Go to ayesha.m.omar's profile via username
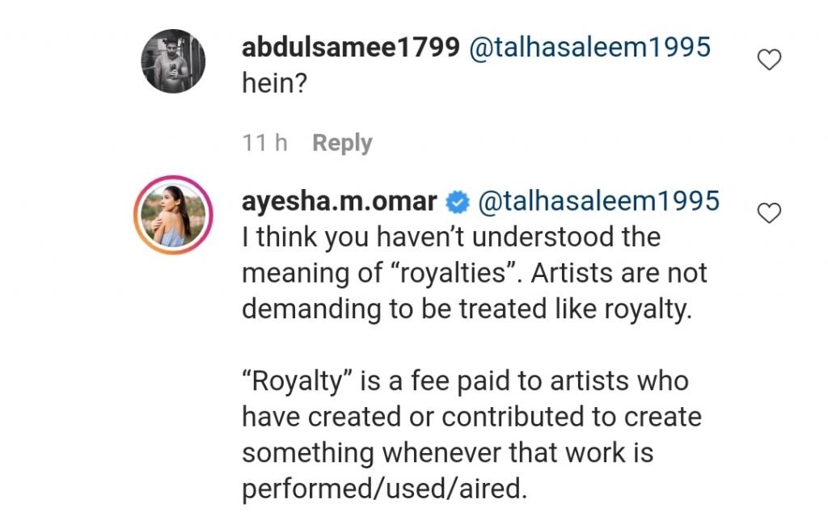Screen dimensions: 828x525 pos(339,202)
